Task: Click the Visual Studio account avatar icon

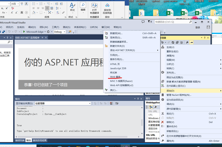Action: [x=208, y=27]
